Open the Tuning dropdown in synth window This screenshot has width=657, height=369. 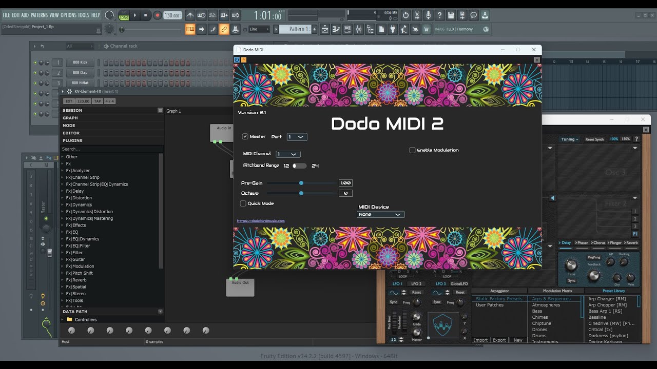tap(570, 139)
